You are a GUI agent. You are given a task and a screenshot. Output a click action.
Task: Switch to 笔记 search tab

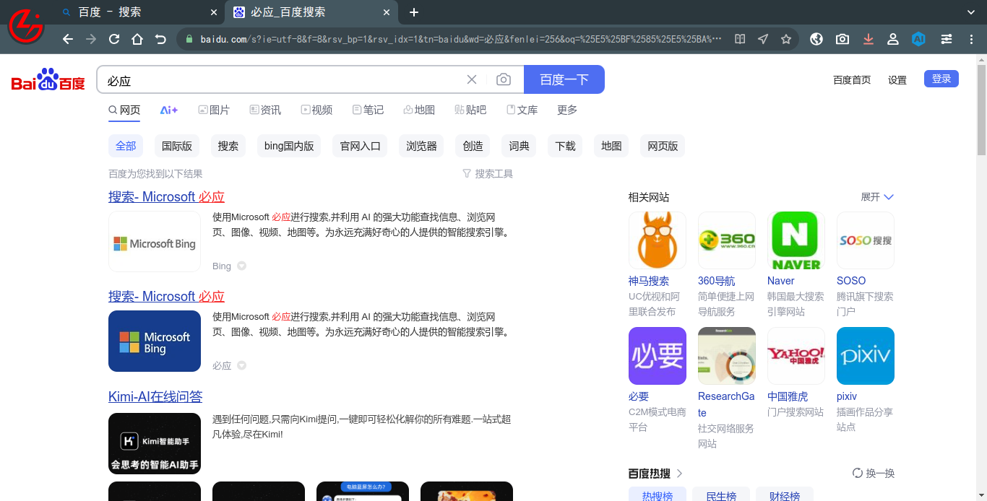(368, 110)
